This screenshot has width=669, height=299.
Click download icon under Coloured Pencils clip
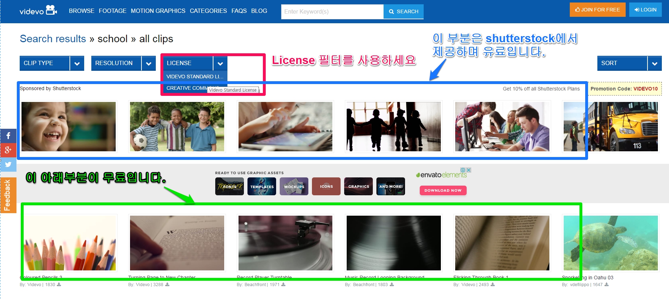pos(59,285)
